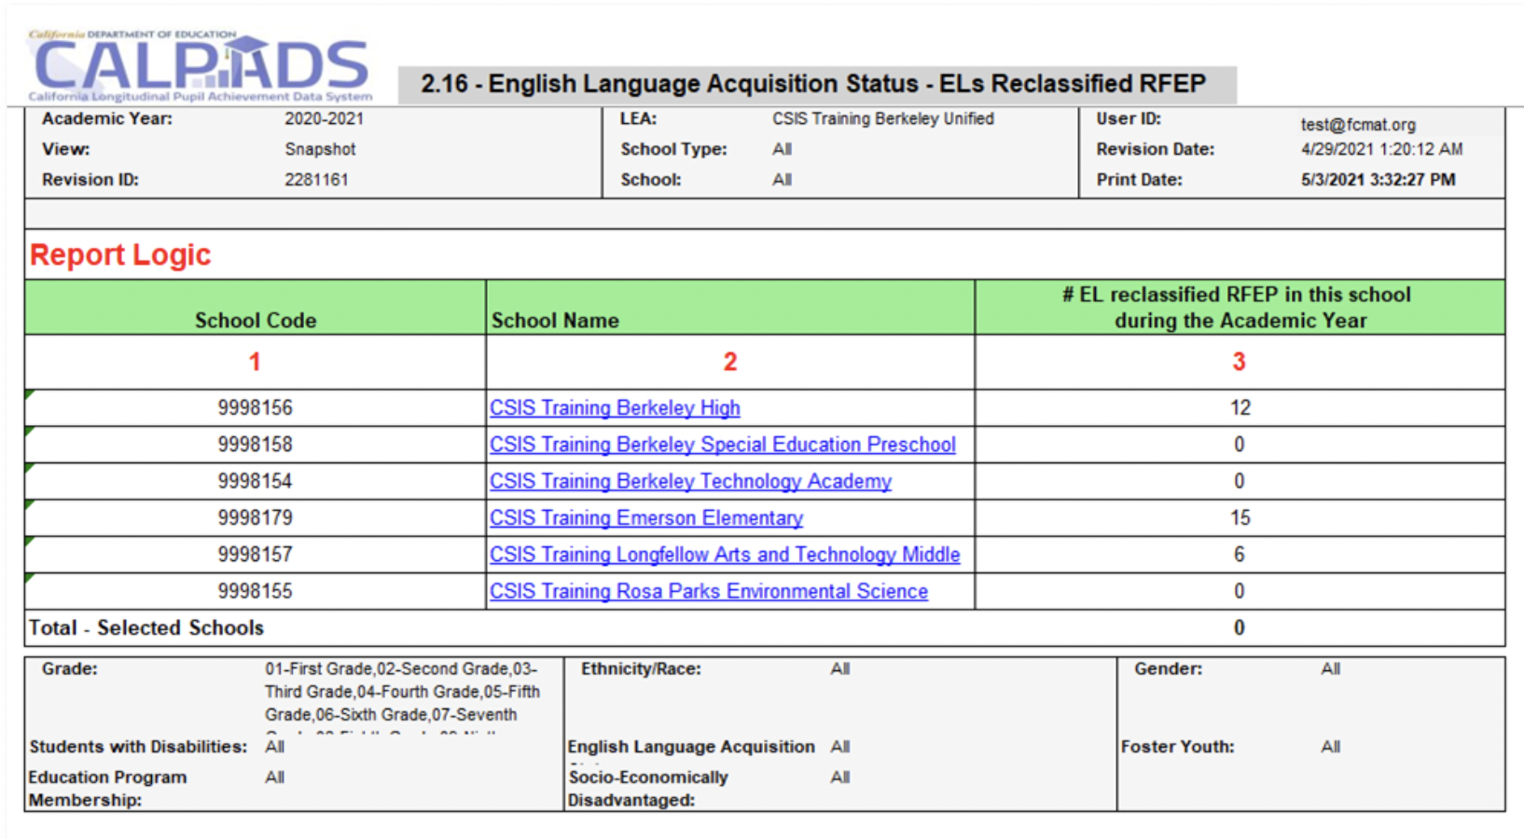This screenshot has height=839, width=1524.
Task: Open CSIS Training Rosa Parks Environmental Science link
Action: [x=709, y=591]
